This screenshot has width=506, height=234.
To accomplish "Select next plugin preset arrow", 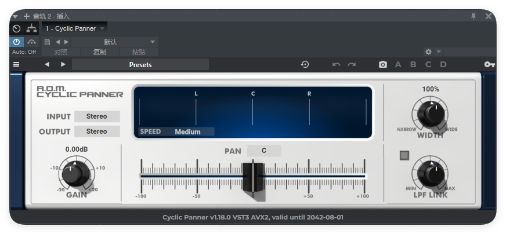I will pos(63,64).
